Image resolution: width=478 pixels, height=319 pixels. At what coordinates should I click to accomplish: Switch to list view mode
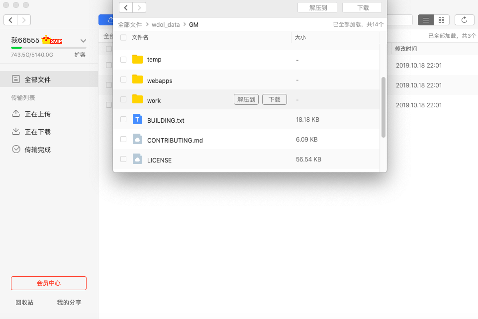[425, 20]
